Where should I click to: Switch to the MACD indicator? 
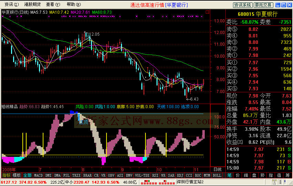coord(38,175)
